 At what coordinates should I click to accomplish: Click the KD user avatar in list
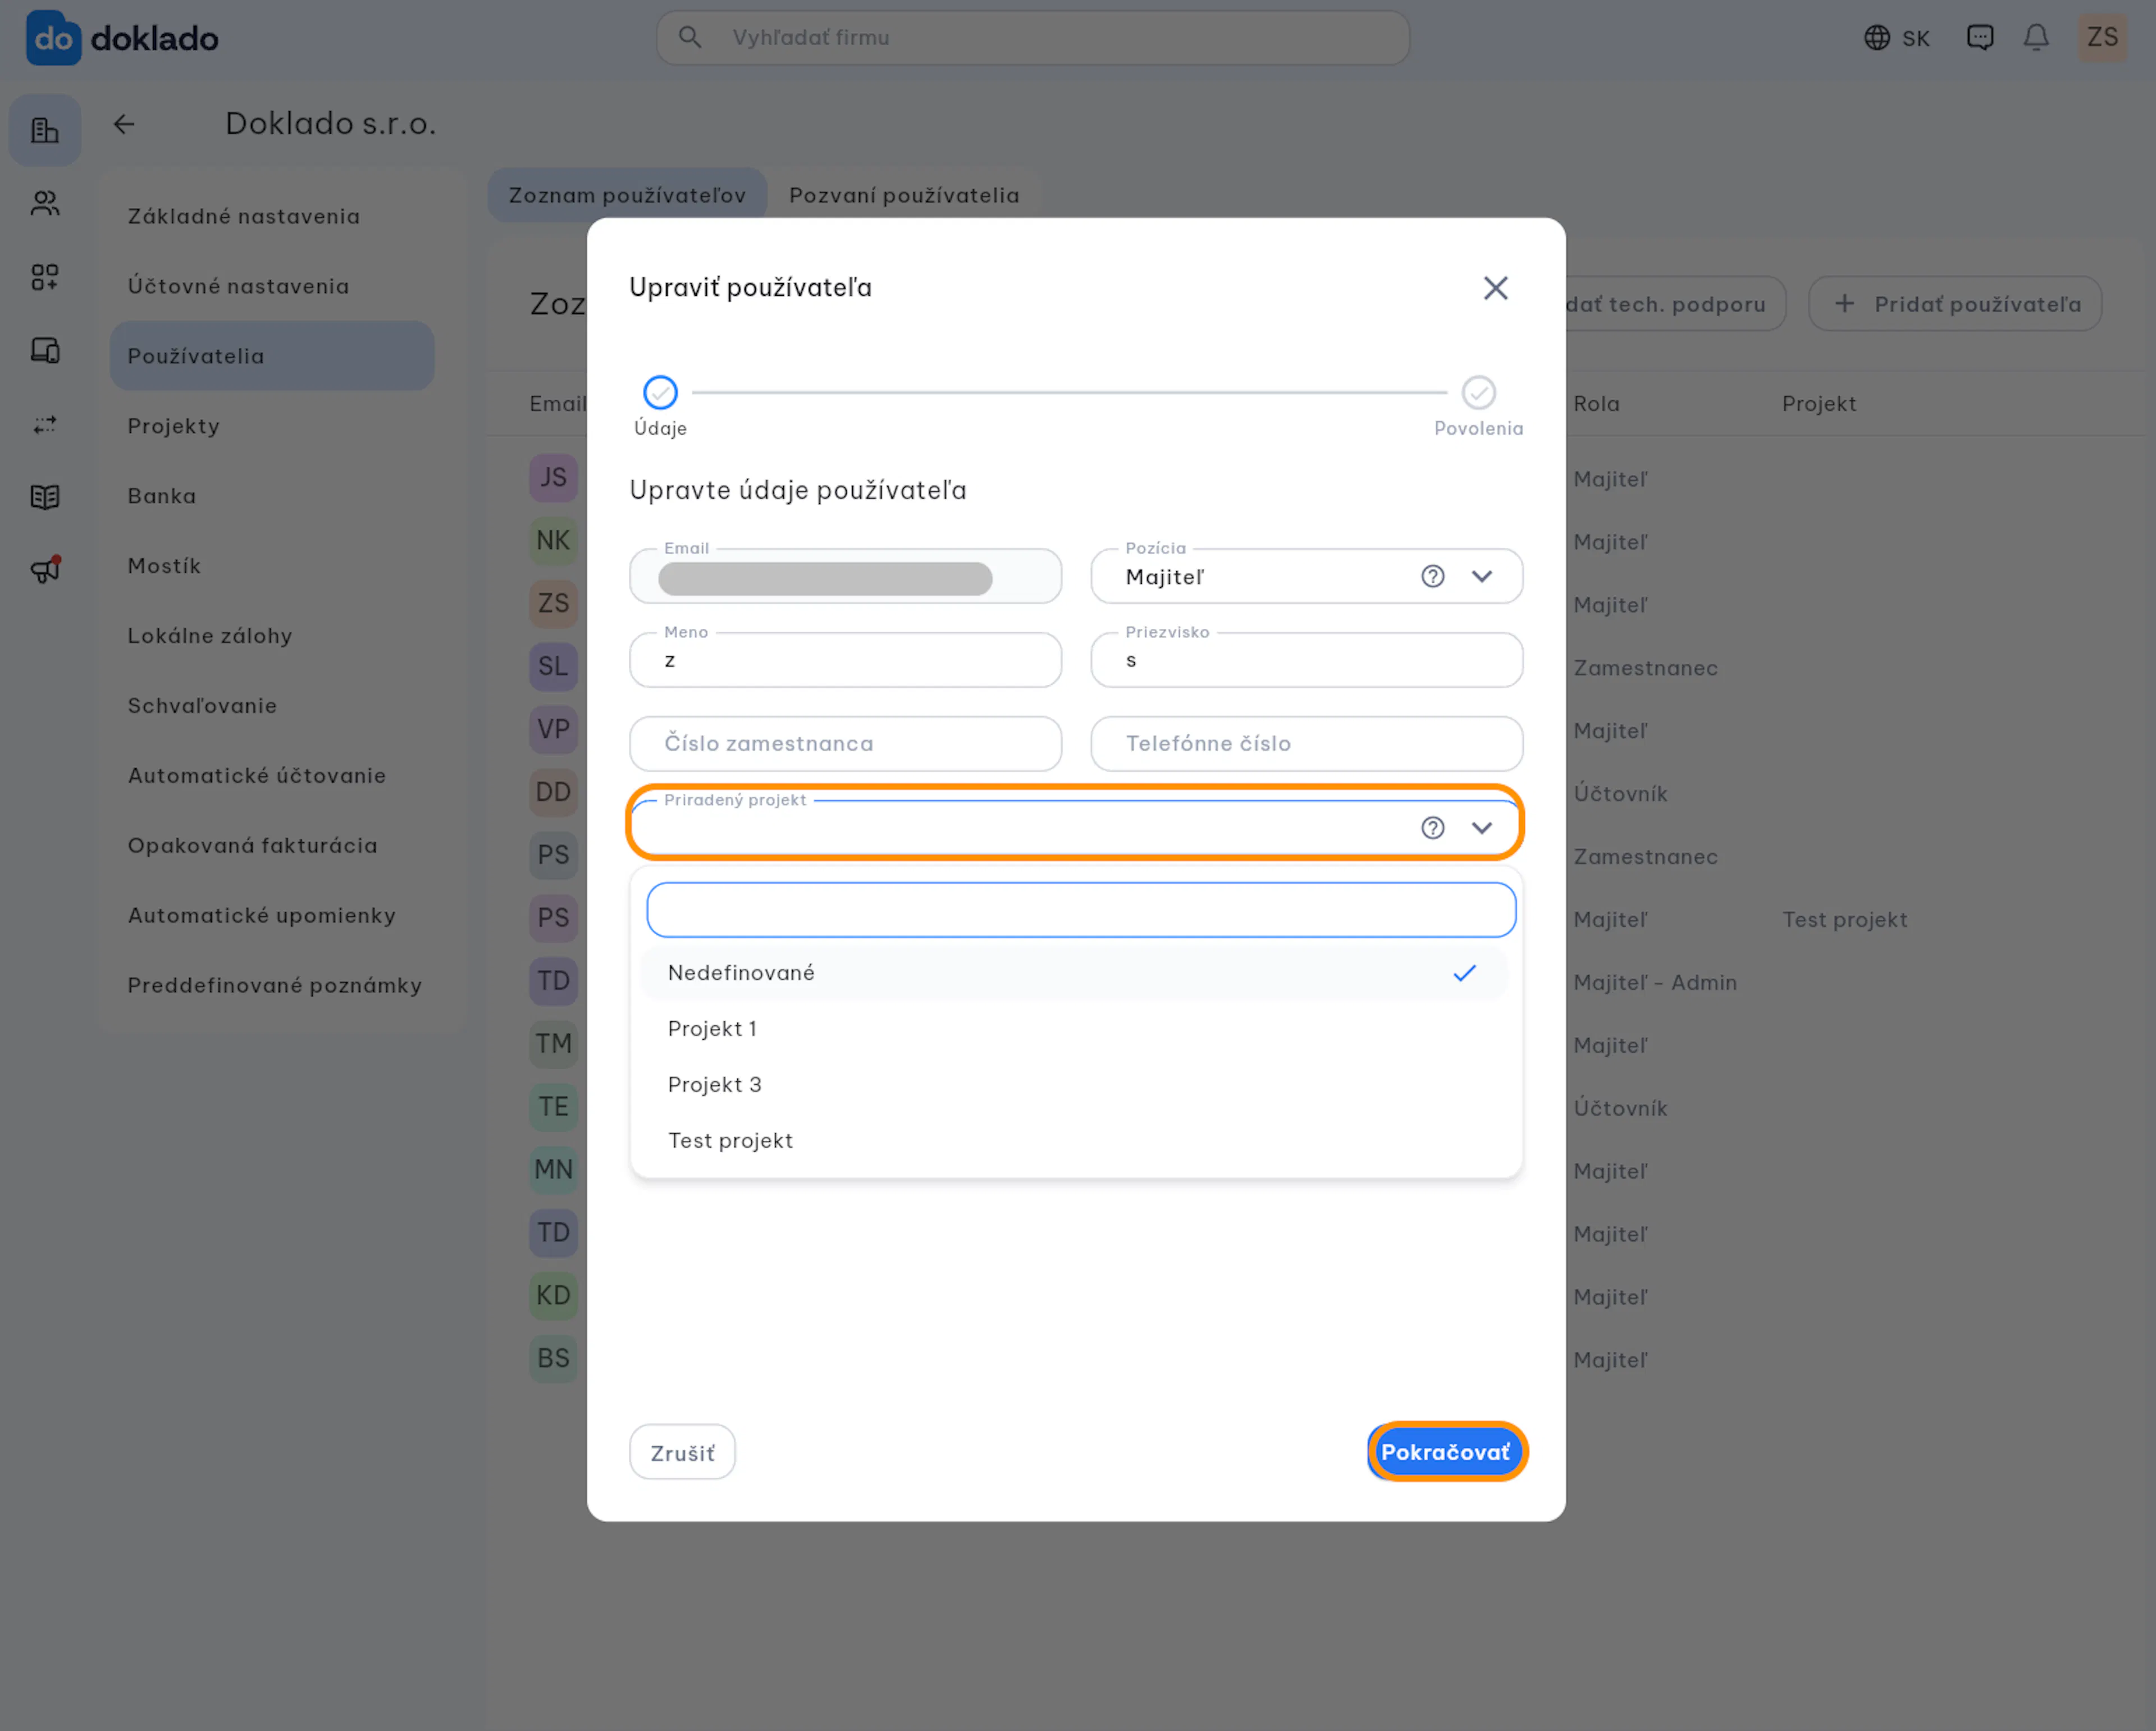coord(553,1296)
